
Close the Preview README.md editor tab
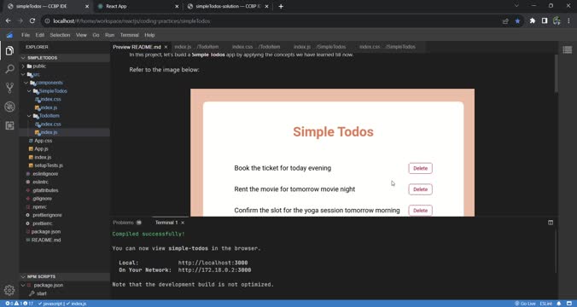(x=166, y=47)
